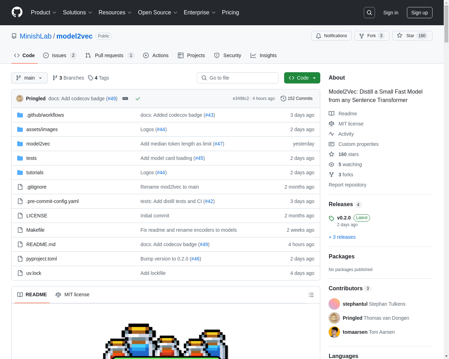The height and width of the screenshot is (359, 449).
Task: View the Readme link in About
Action: click(343, 114)
